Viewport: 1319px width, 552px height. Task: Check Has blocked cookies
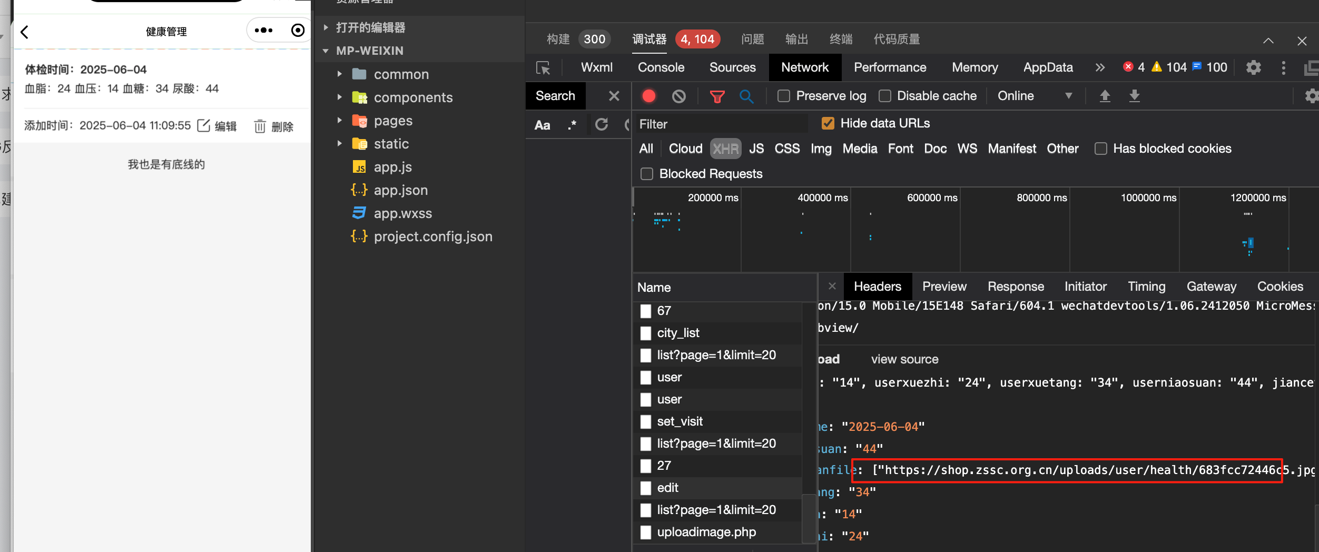coord(1101,149)
